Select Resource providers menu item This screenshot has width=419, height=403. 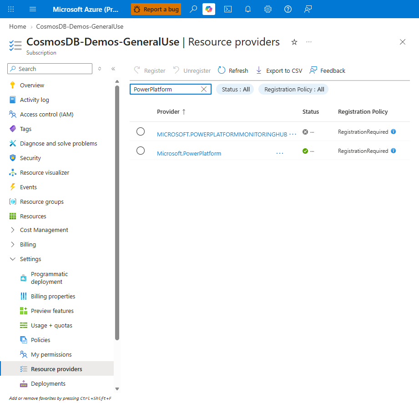point(57,369)
